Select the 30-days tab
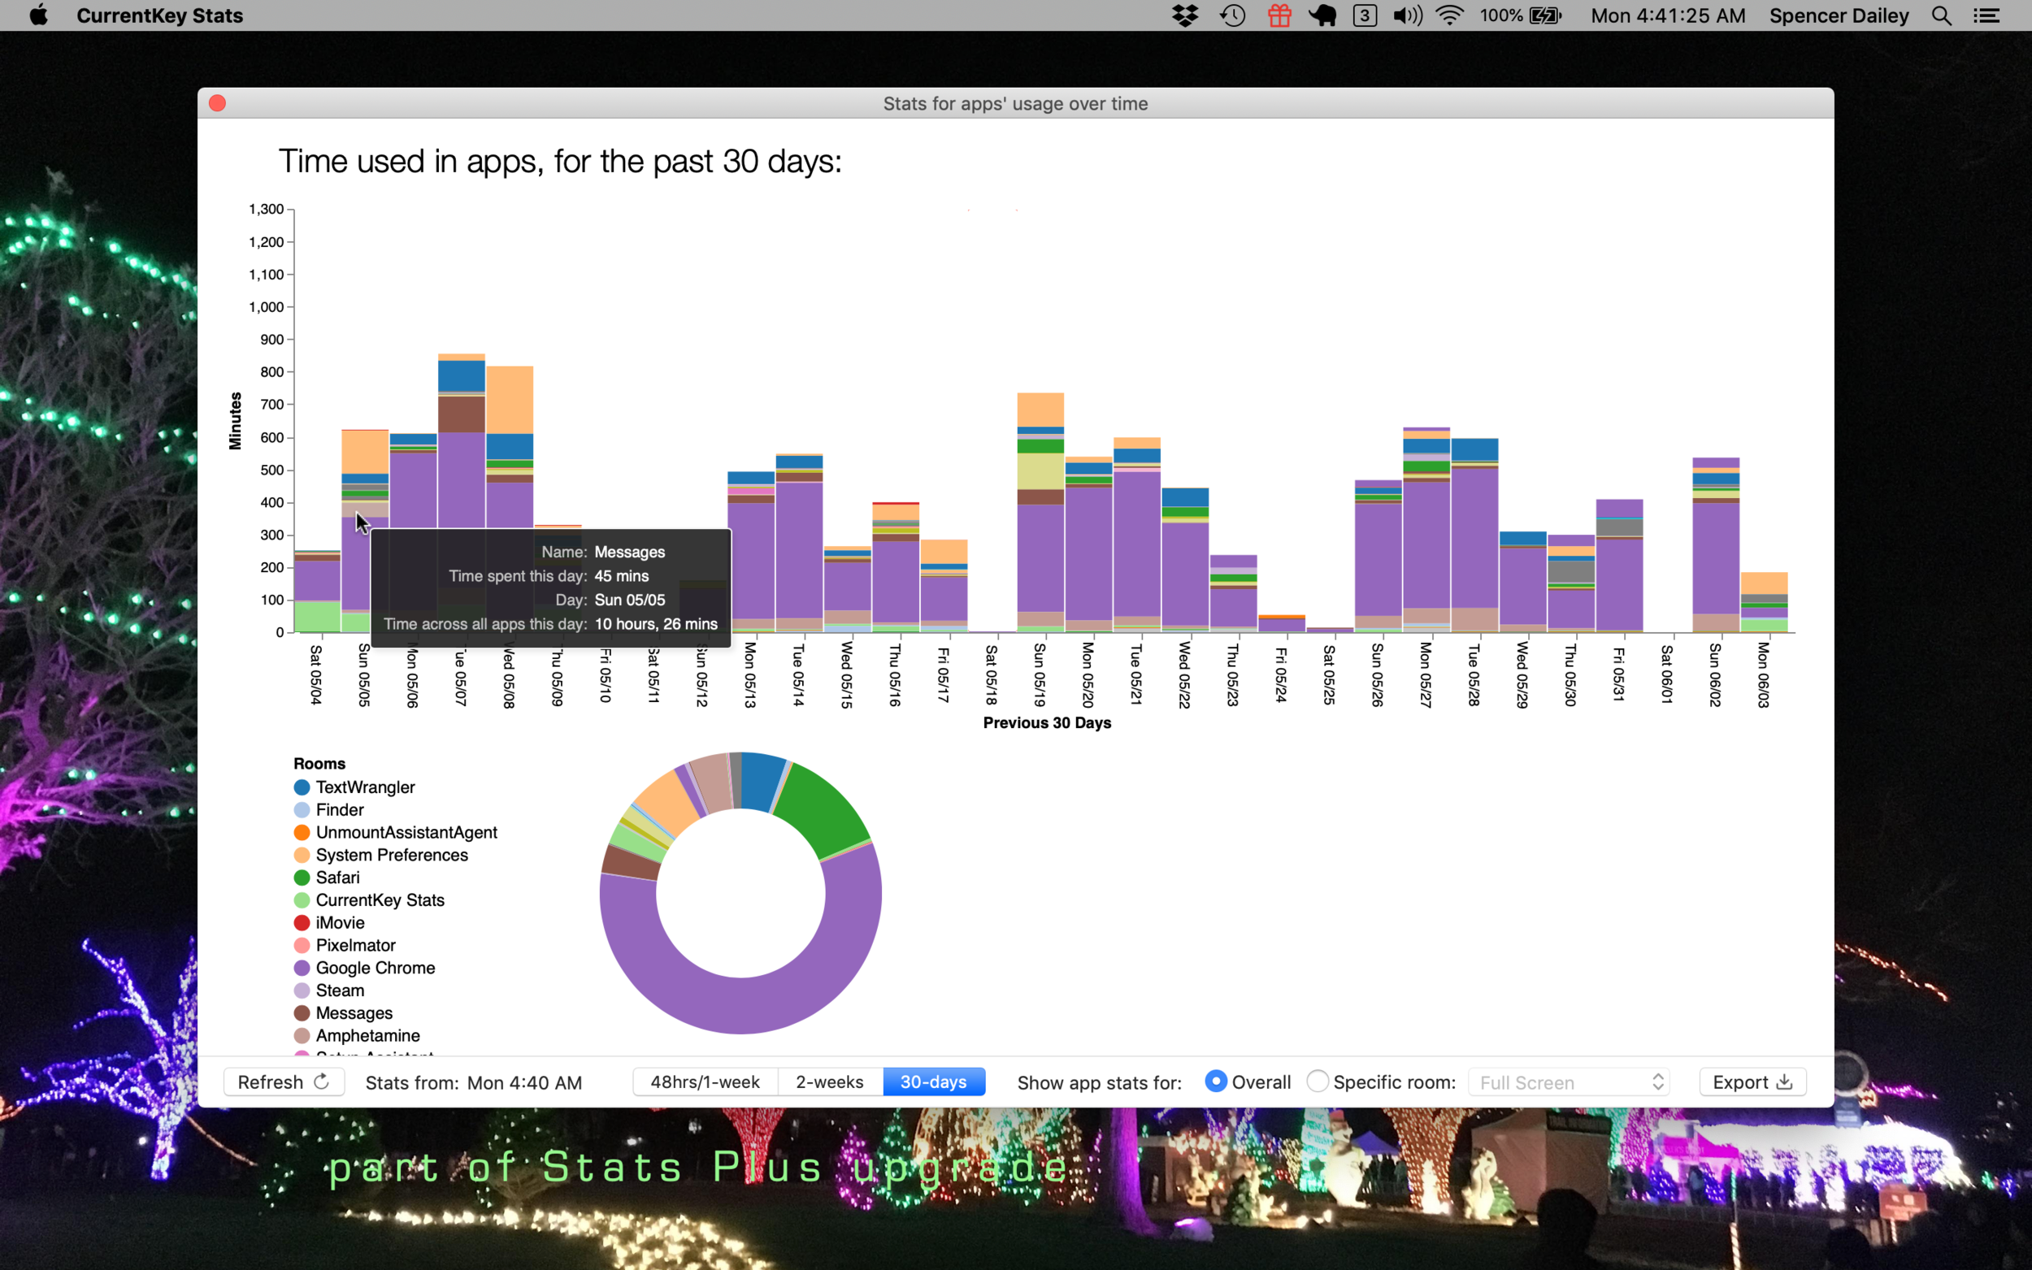This screenshot has height=1270, width=2032. click(x=933, y=1081)
